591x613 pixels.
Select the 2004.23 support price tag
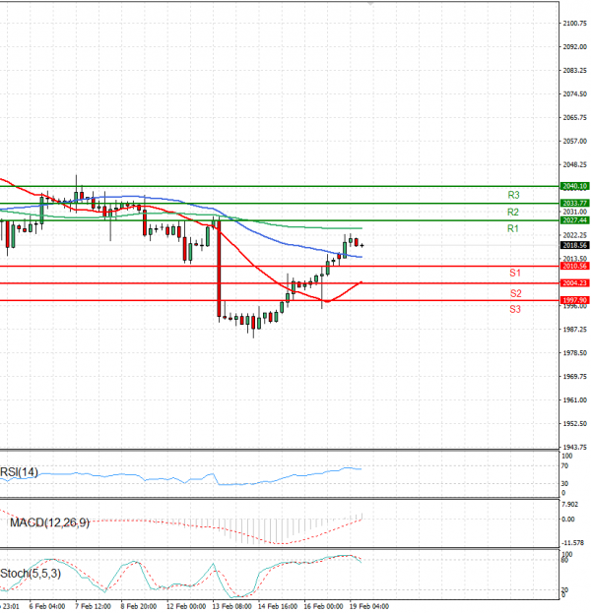[x=574, y=283]
